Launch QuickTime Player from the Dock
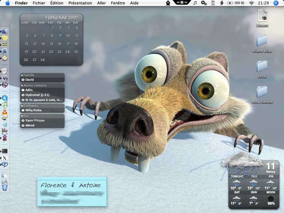 click(5, 98)
